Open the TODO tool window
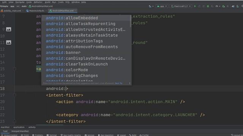The image size is (243, 136). (x=25, y=135)
